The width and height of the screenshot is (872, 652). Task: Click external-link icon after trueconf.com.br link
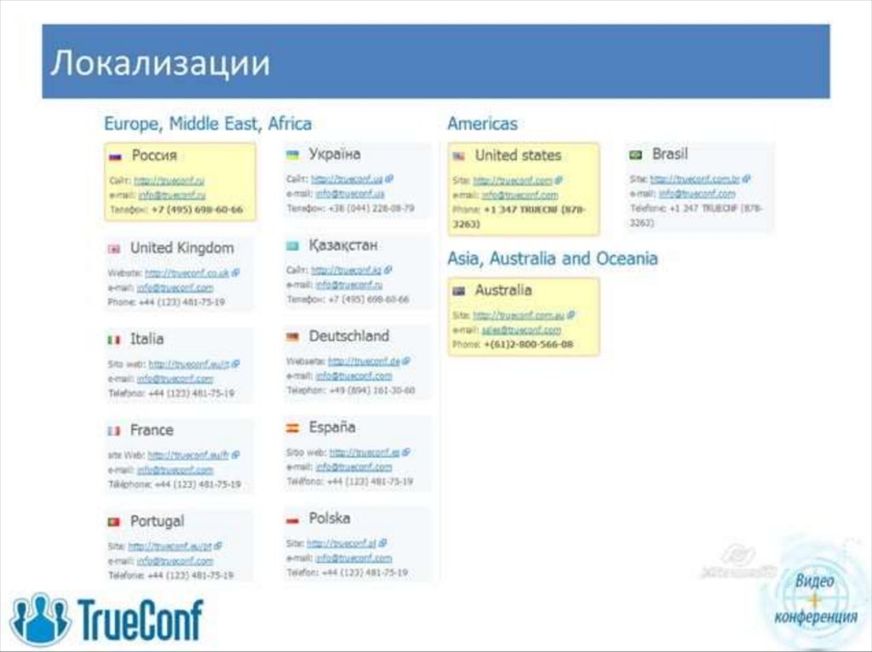[747, 179]
